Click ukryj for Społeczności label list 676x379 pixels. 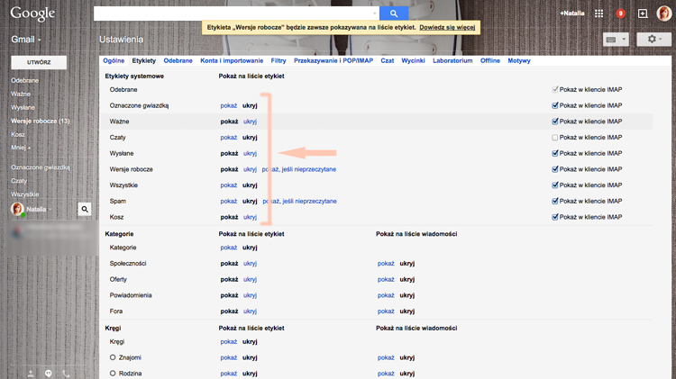250,264
